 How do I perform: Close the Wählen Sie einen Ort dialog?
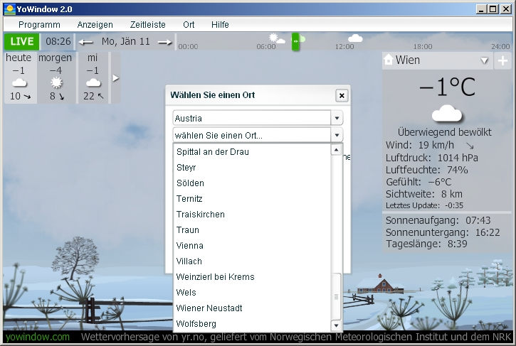(342, 95)
